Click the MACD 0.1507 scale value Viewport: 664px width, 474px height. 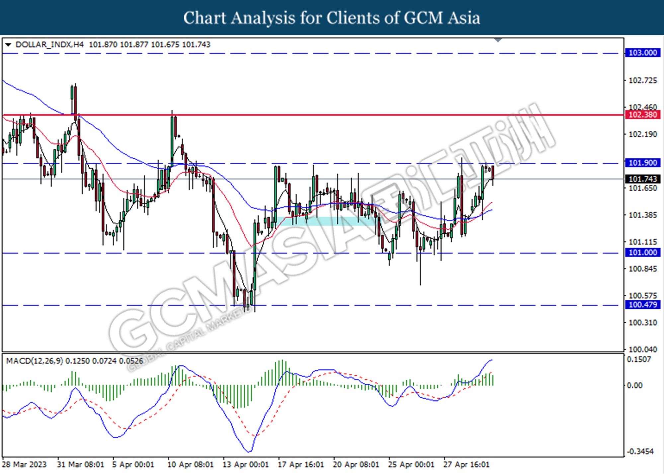point(639,359)
